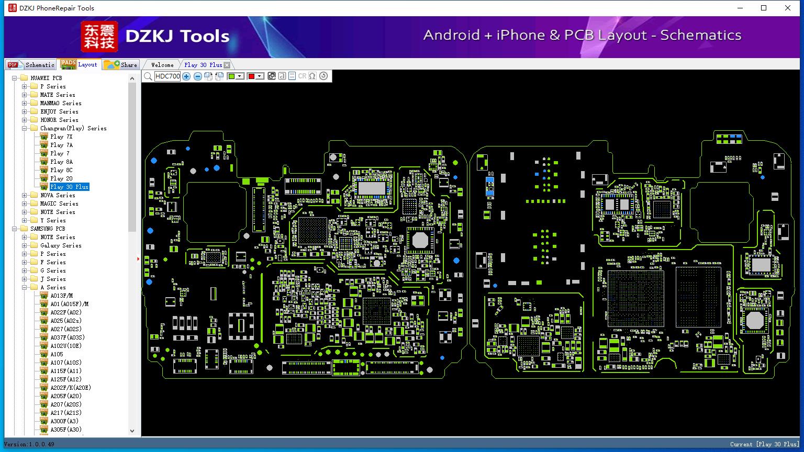Image resolution: width=804 pixels, height=452 pixels.
Task: Expand the HONOR Series folder
Action: [x=25, y=120]
